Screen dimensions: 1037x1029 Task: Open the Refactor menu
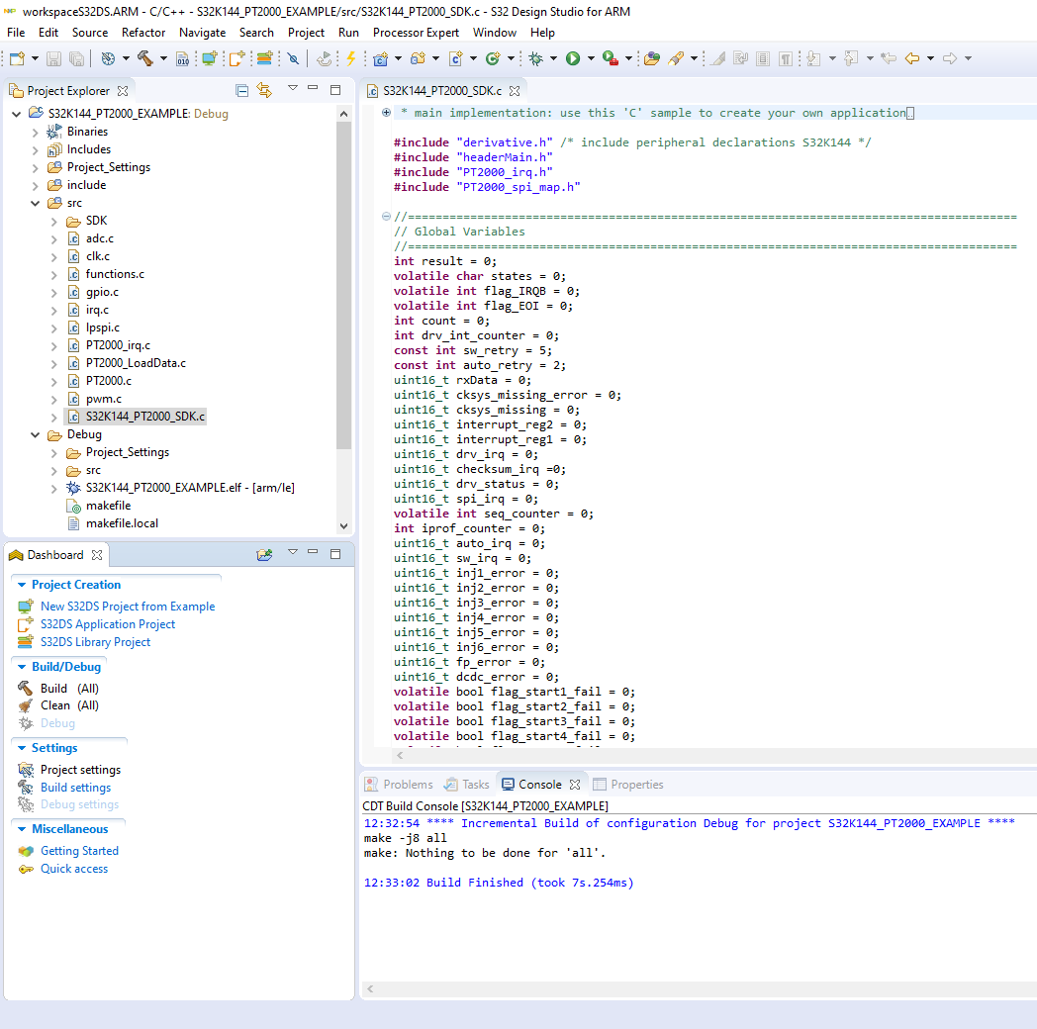pyautogui.click(x=143, y=32)
